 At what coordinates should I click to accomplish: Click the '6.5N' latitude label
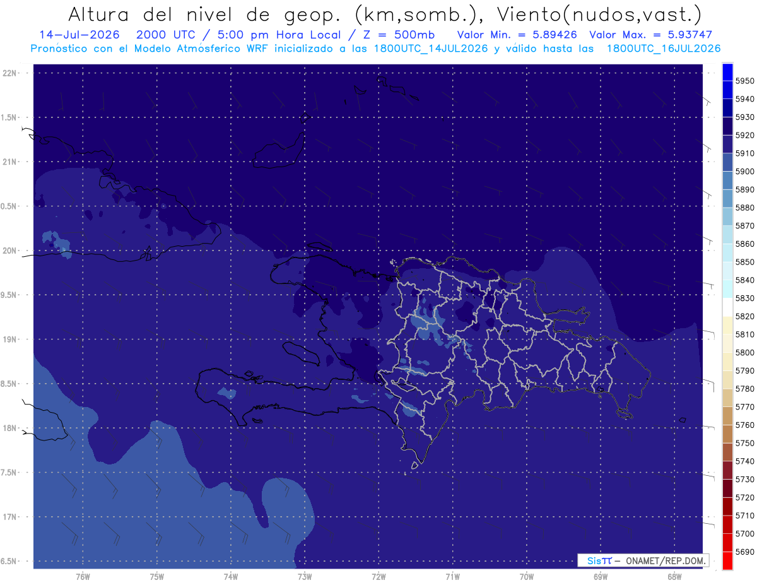(9, 562)
